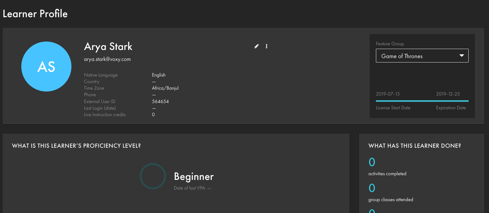Expand the Feature Group selection list

422,56
